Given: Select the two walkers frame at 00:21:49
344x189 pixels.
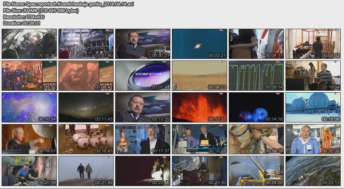Looking at the screenshot, I should (86, 171).
